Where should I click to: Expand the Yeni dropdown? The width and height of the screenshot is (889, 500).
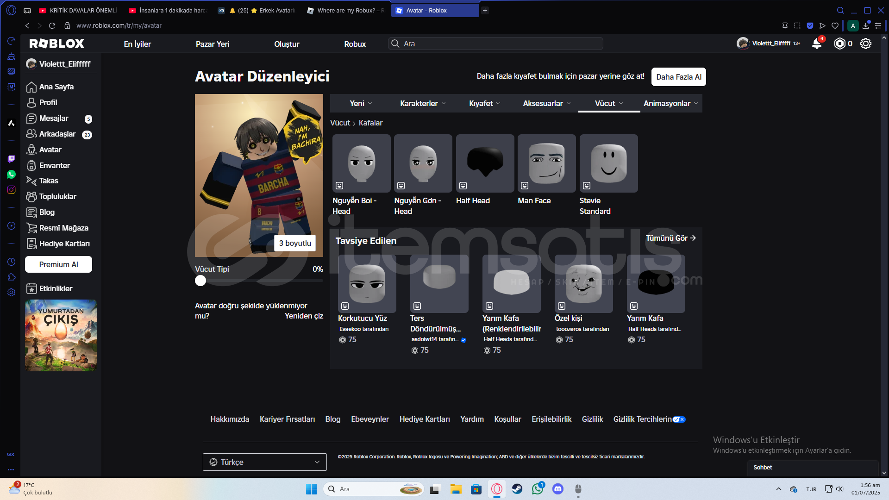361,103
